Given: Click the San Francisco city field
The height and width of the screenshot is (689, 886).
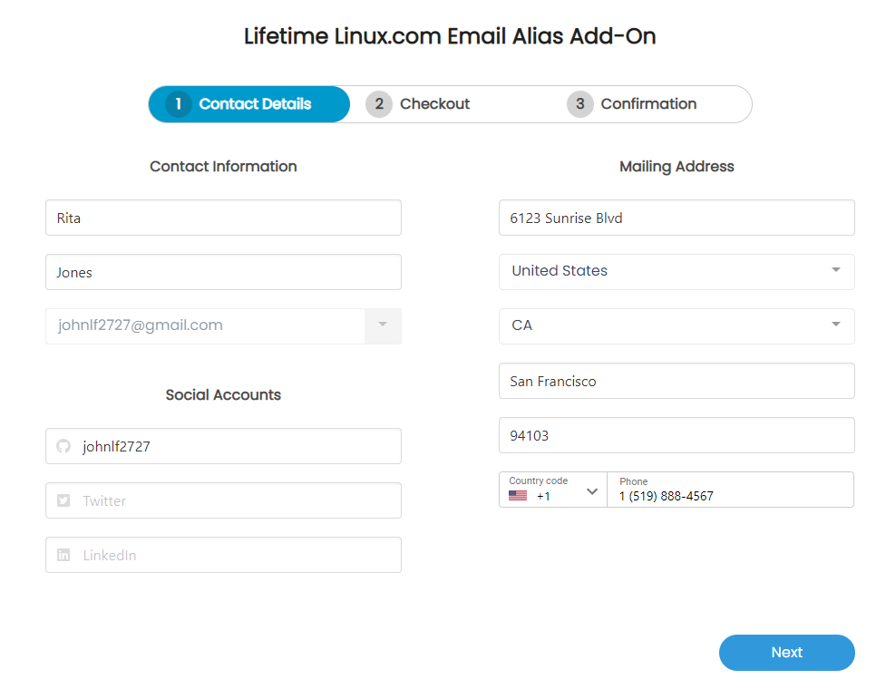Looking at the screenshot, I should (x=677, y=381).
